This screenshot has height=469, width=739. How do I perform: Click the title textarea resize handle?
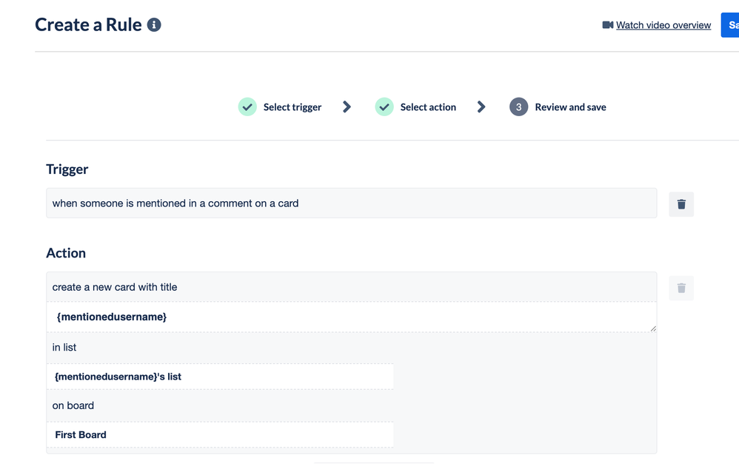pos(653,328)
